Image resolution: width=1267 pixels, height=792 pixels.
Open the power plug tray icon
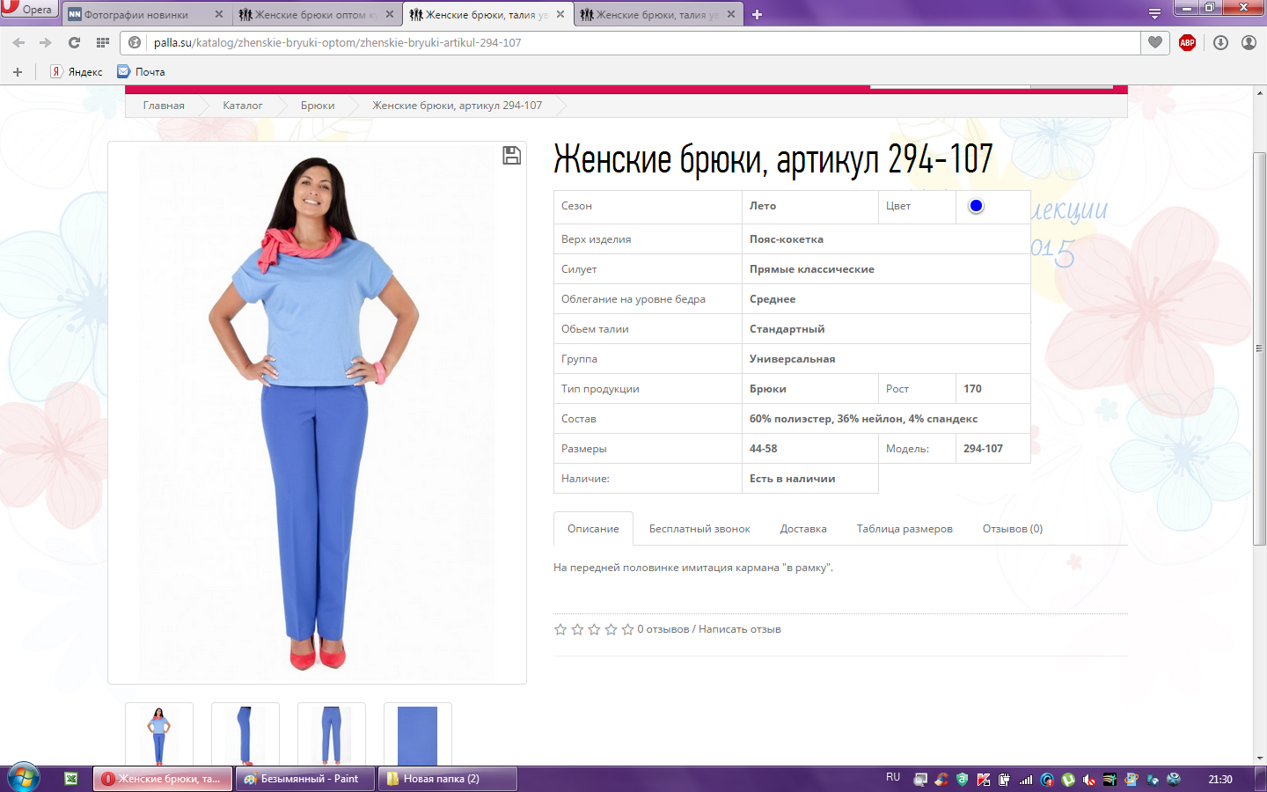[x=1005, y=780]
